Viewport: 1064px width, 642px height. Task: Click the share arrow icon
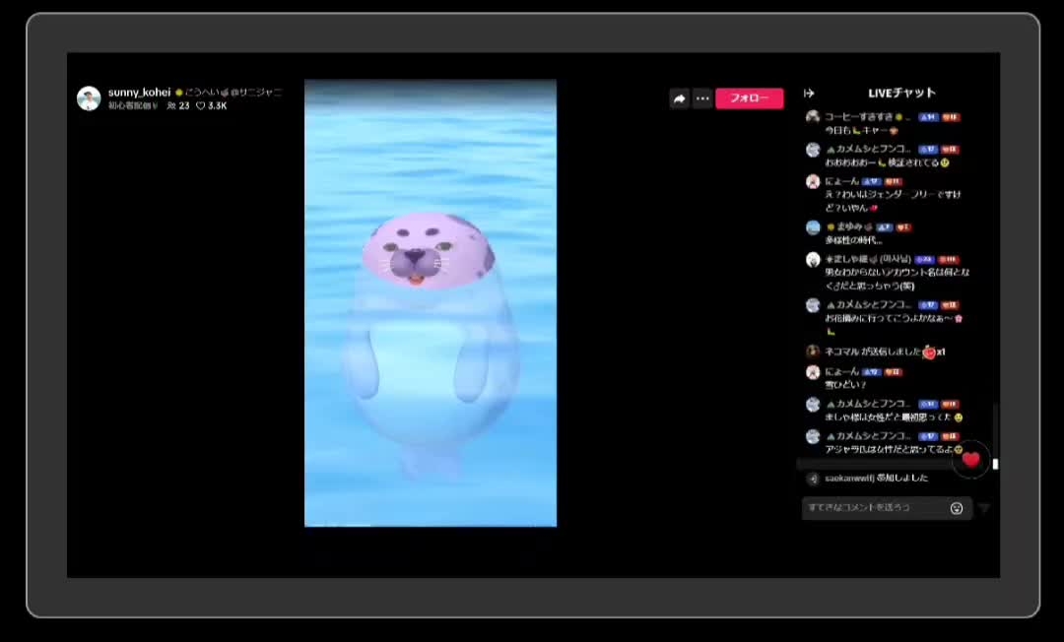[679, 98]
